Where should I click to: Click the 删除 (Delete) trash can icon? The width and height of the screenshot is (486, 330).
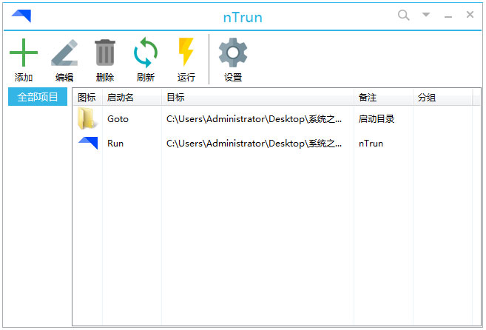[x=105, y=53]
